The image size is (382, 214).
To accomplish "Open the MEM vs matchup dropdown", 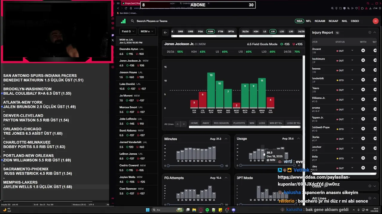I will tap(147, 31).
